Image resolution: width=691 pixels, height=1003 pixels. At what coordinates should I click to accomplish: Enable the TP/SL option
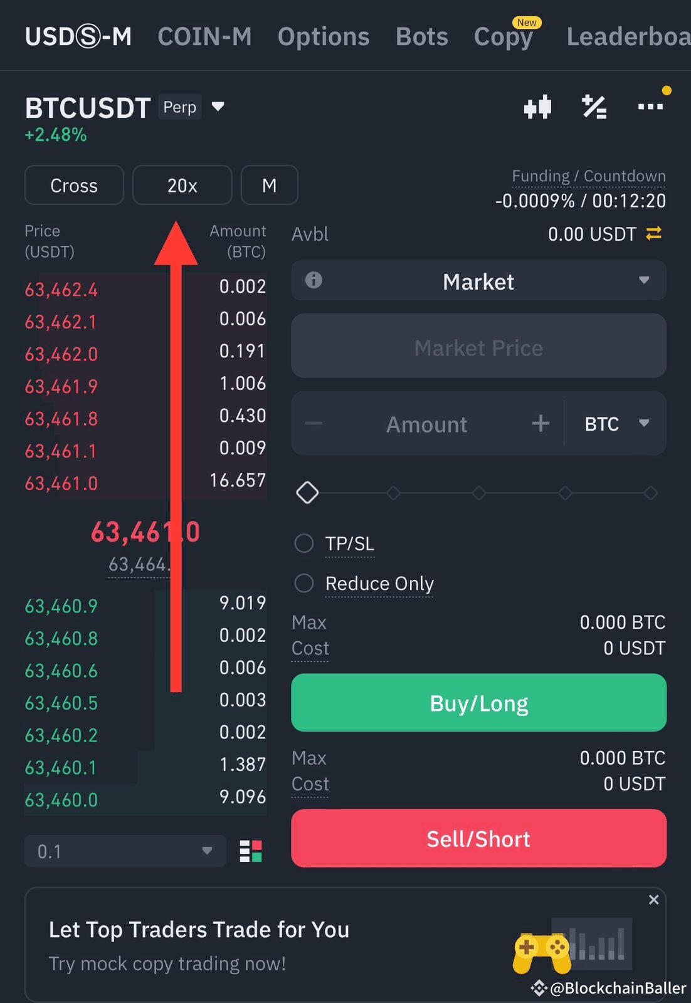click(304, 544)
